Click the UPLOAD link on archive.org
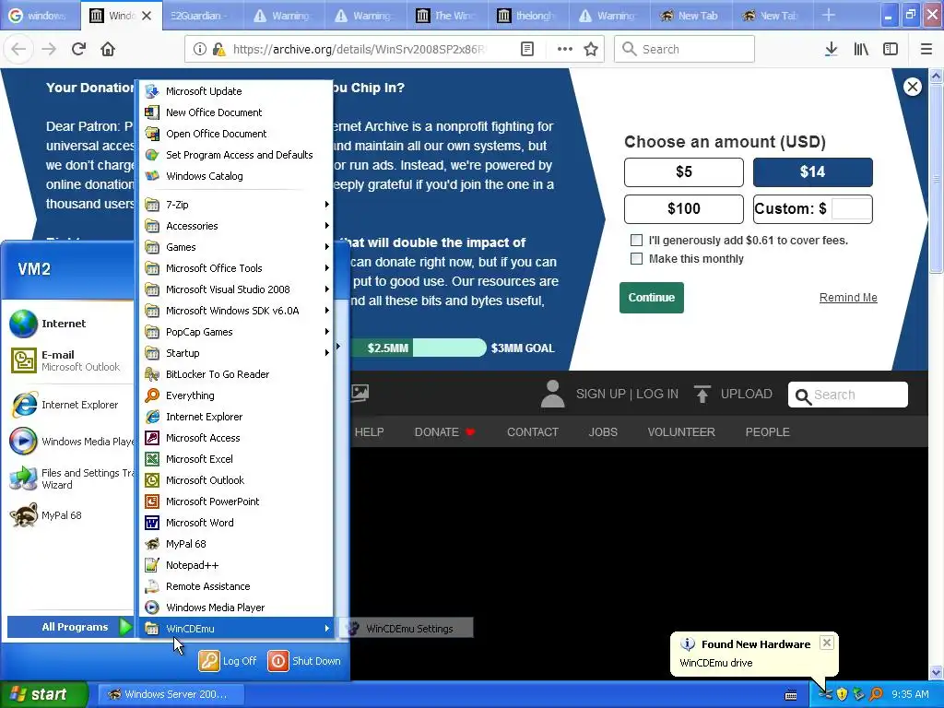The image size is (944, 708). tap(733, 394)
